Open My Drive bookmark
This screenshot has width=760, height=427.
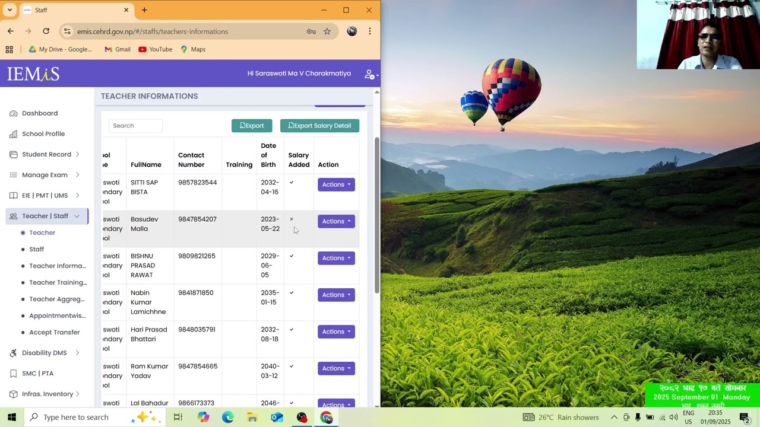click(61, 49)
